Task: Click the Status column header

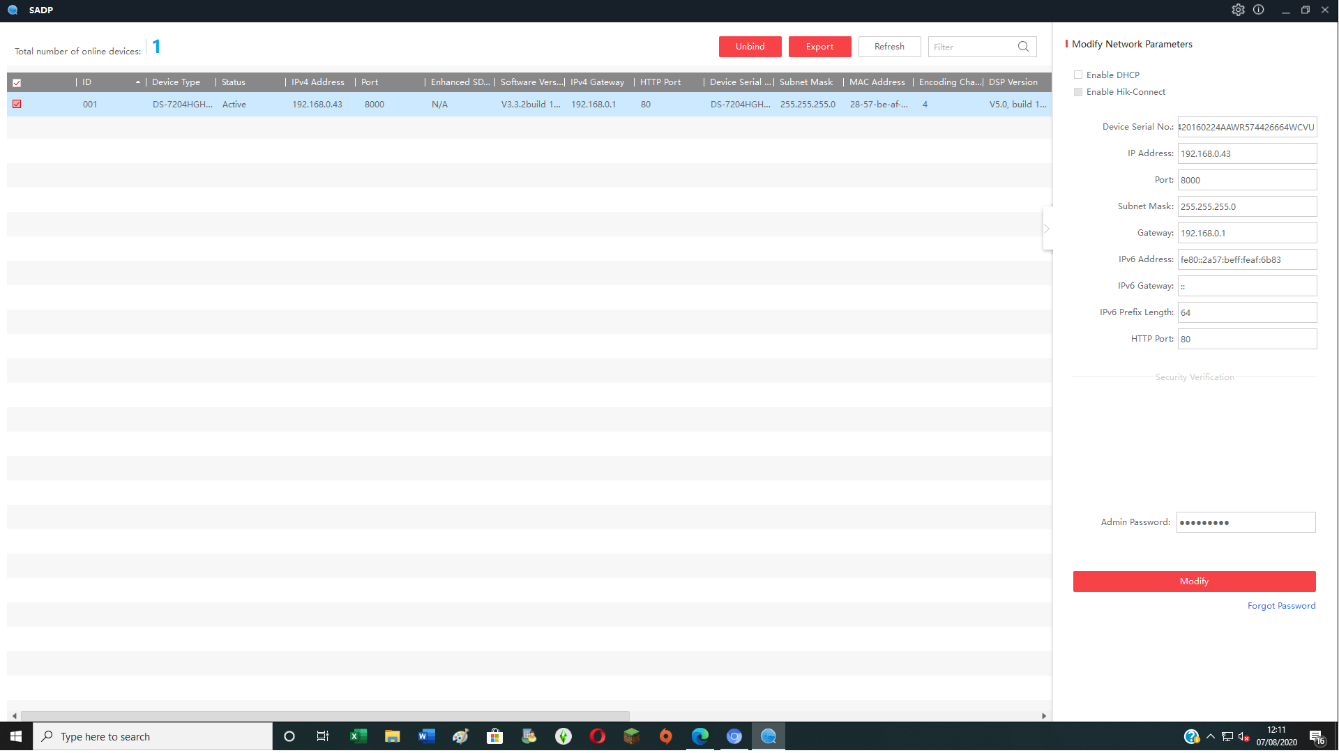Action: click(x=234, y=82)
